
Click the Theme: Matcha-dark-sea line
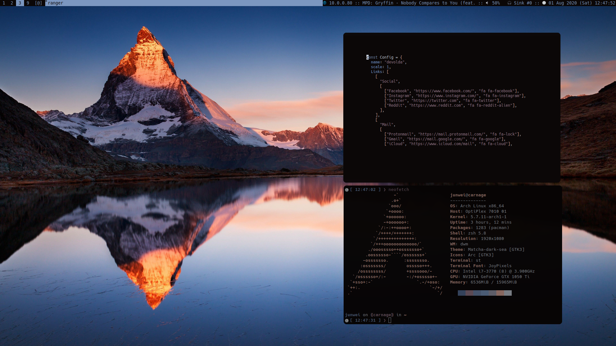click(x=487, y=250)
